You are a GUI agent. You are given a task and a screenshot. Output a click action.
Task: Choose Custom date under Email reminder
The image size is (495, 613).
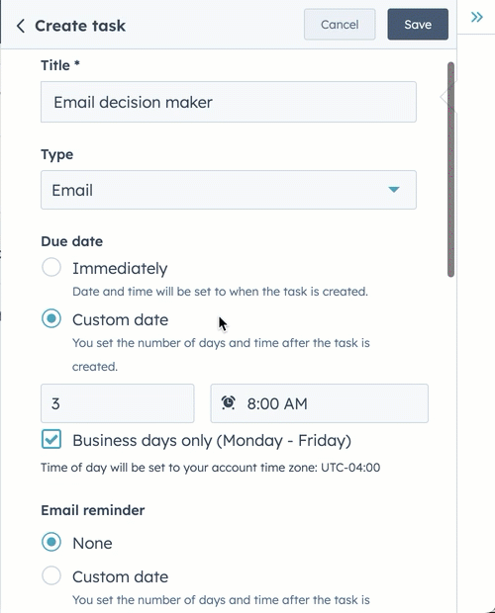tap(51, 575)
